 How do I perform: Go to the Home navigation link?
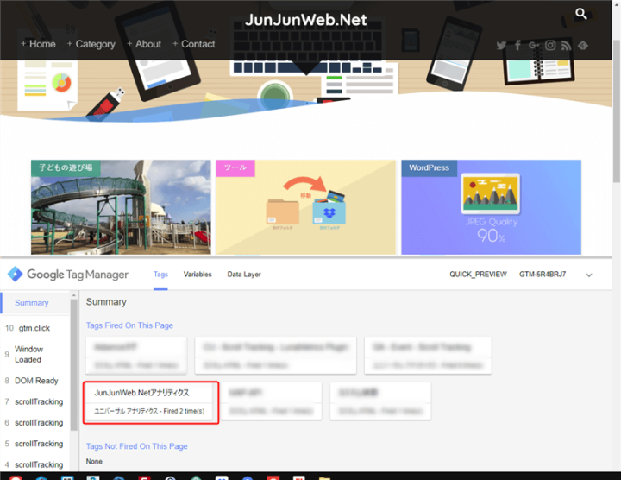coord(38,44)
